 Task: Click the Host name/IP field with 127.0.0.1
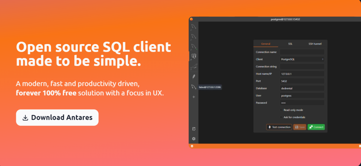click(302, 74)
